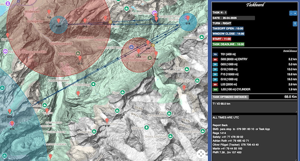
Task: Click the Reeti mountain icon
Action: pos(126,9)
